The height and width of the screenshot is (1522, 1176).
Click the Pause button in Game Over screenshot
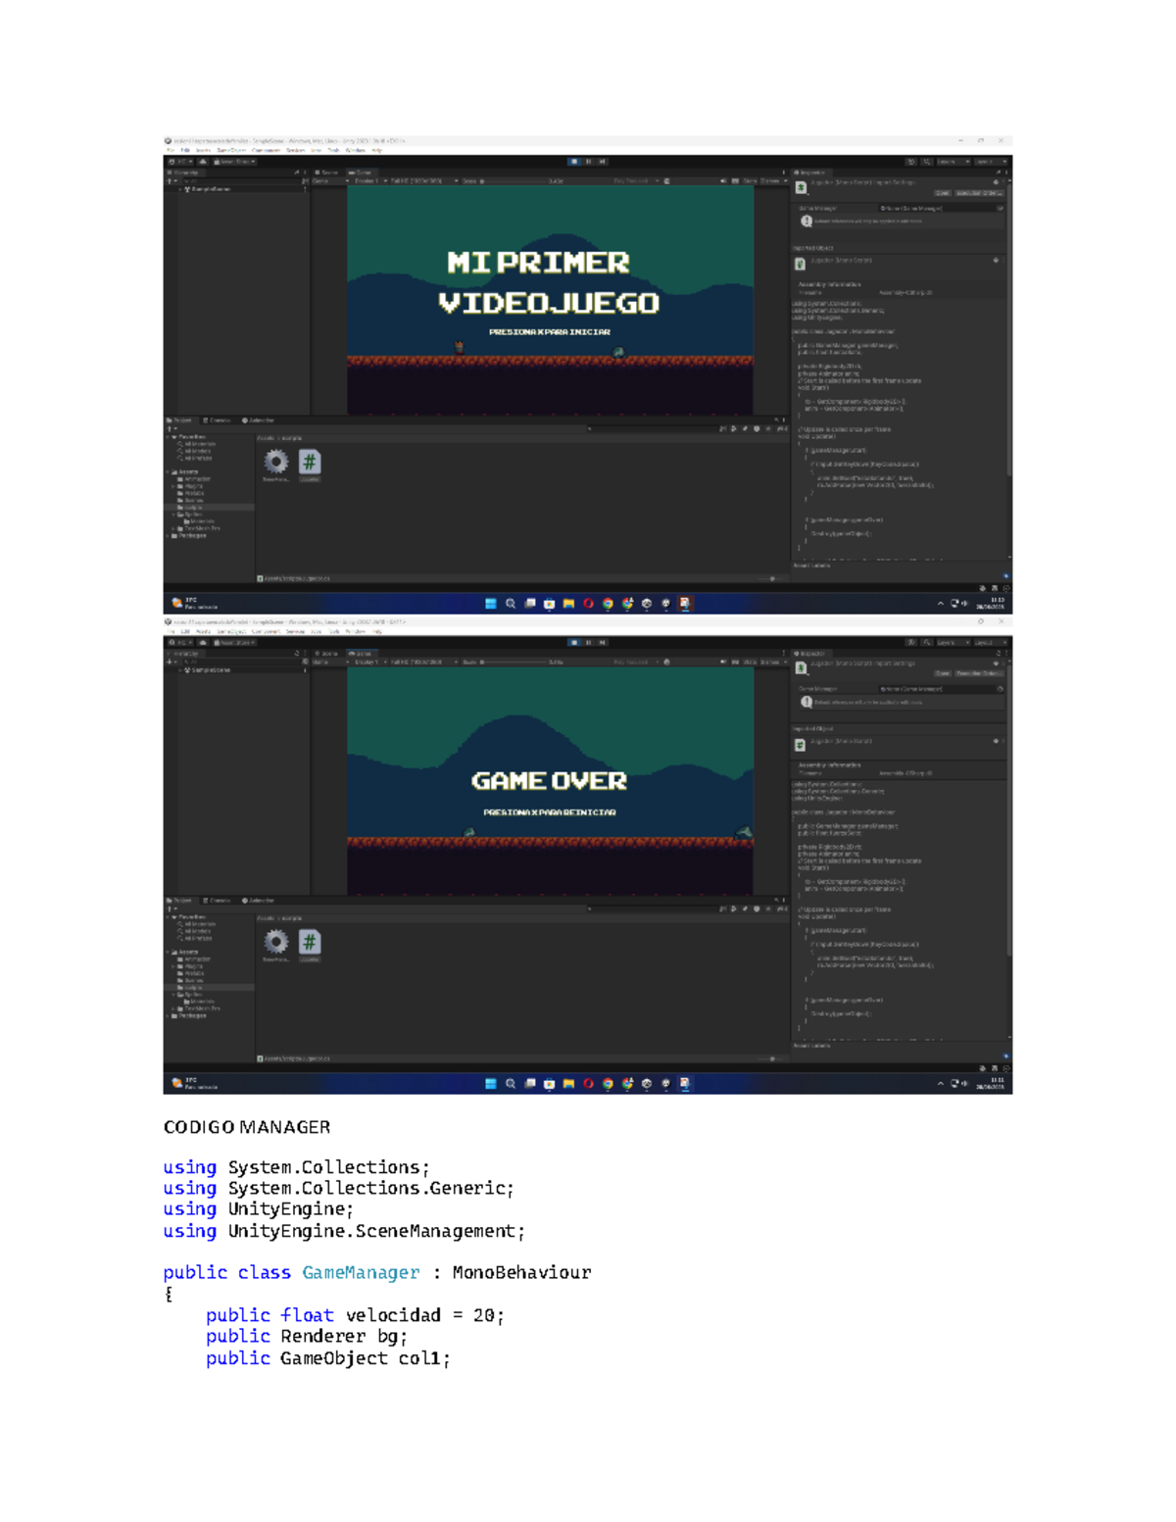coord(588,643)
